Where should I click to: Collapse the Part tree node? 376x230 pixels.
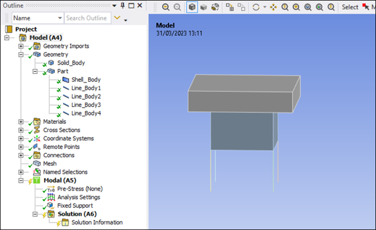tap(36, 72)
